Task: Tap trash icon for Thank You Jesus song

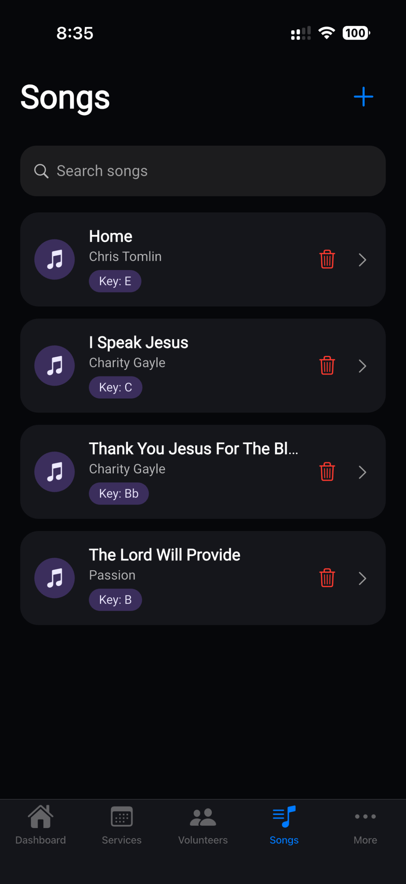Action: (327, 472)
